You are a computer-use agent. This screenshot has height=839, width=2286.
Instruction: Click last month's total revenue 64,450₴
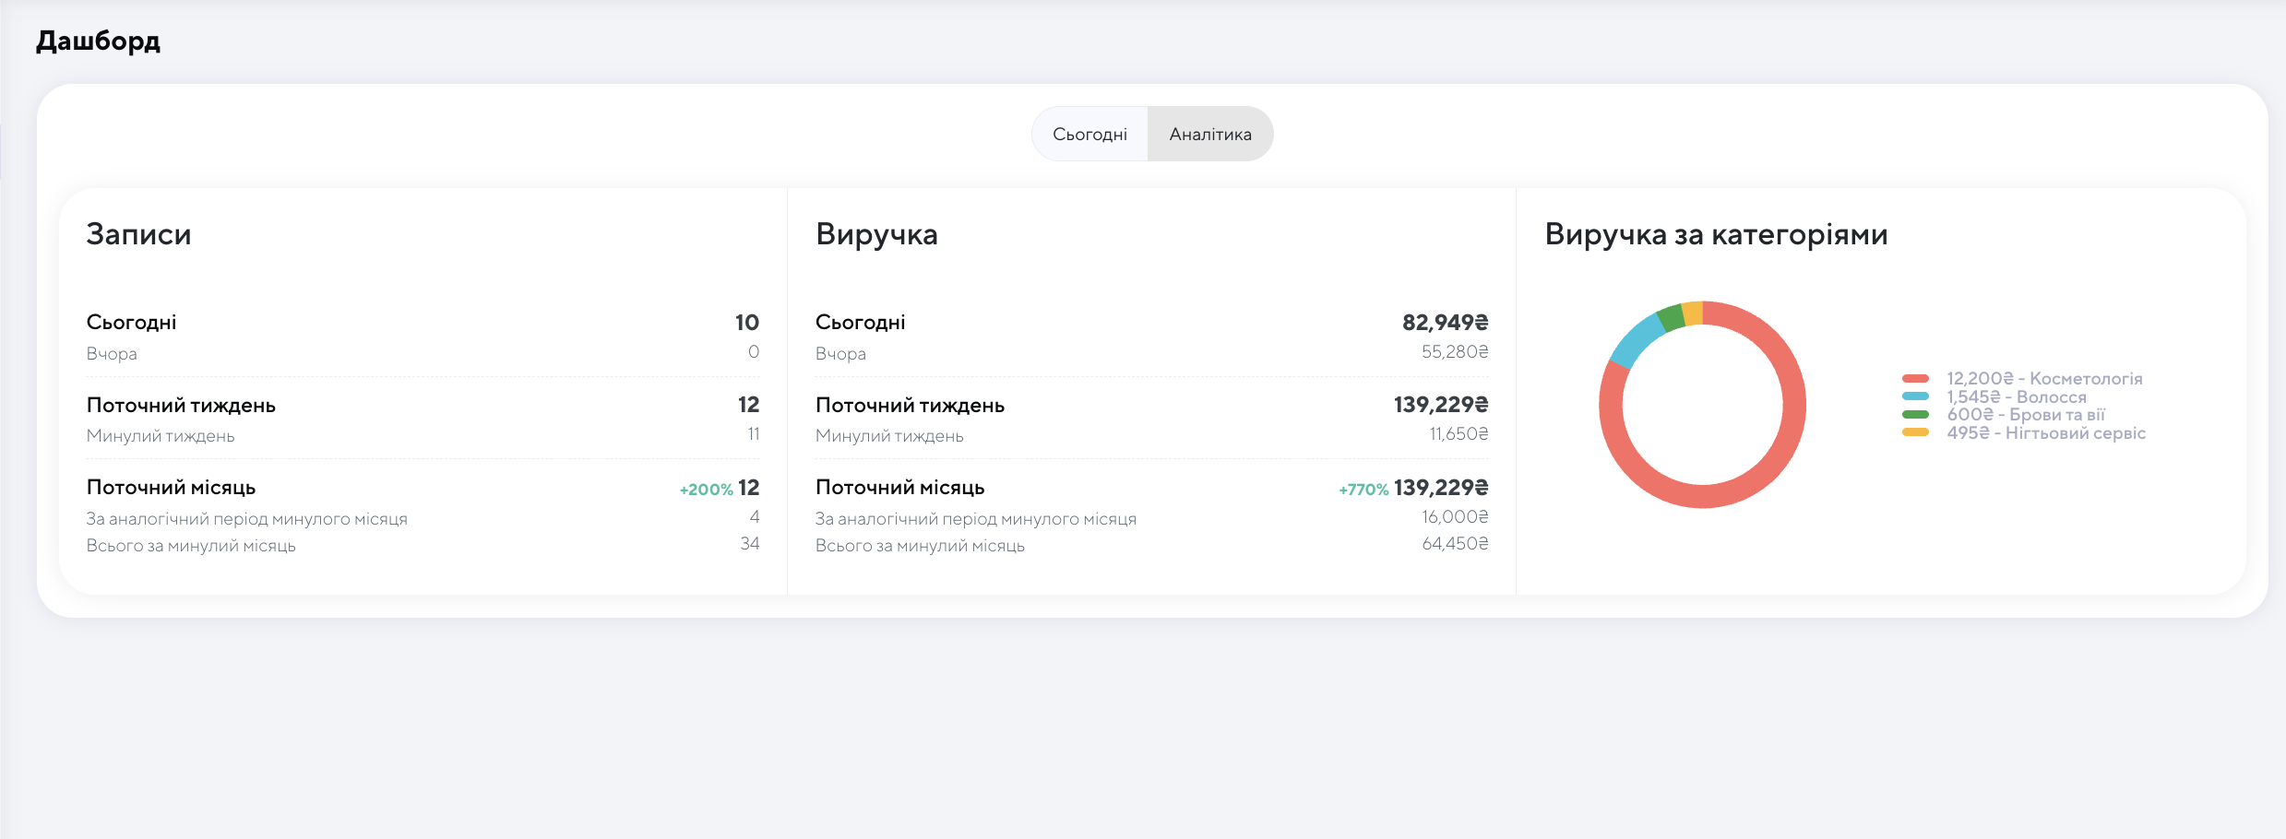tap(1454, 544)
